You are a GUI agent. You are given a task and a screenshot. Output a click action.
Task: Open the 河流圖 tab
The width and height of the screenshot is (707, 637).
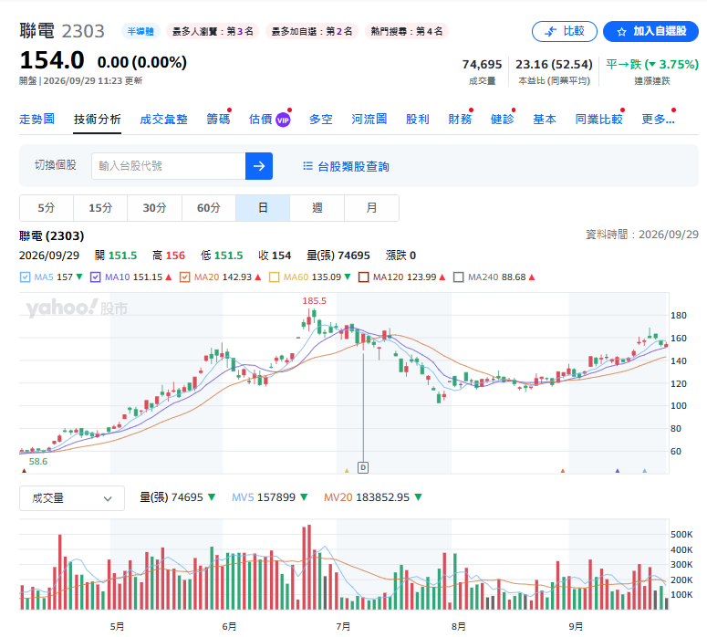[x=369, y=120]
